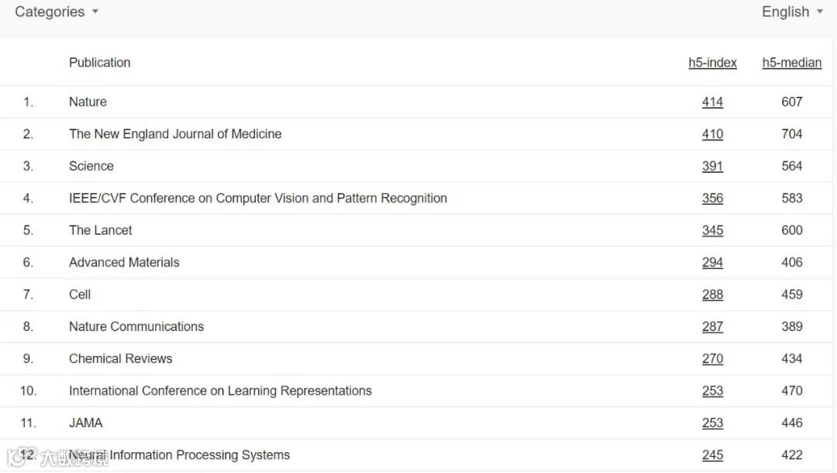Open the 245 h5-index link
The width and height of the screenshot is (837, 473).
[x=712, y=455]
